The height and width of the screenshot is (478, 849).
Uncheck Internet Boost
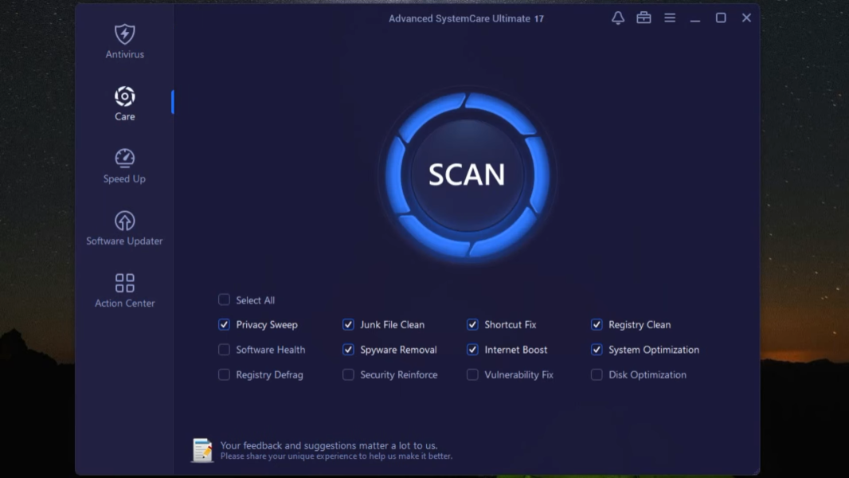(472, 349)
